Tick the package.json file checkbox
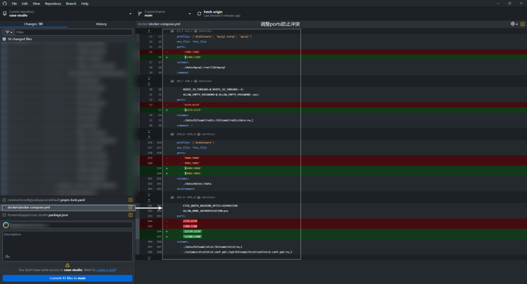The height and width of the screenshot is (284, 527). coord(4,215)
